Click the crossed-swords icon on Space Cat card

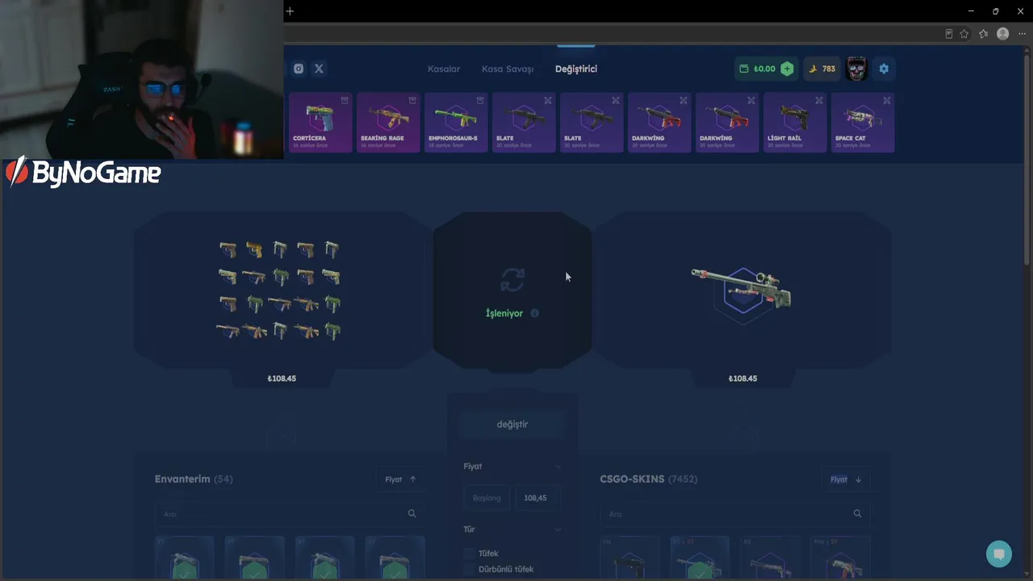pyautogui.click(x=887, y=101)
